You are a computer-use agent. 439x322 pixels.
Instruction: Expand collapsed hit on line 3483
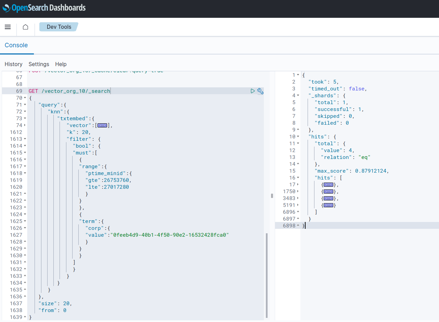pos(328,198)
